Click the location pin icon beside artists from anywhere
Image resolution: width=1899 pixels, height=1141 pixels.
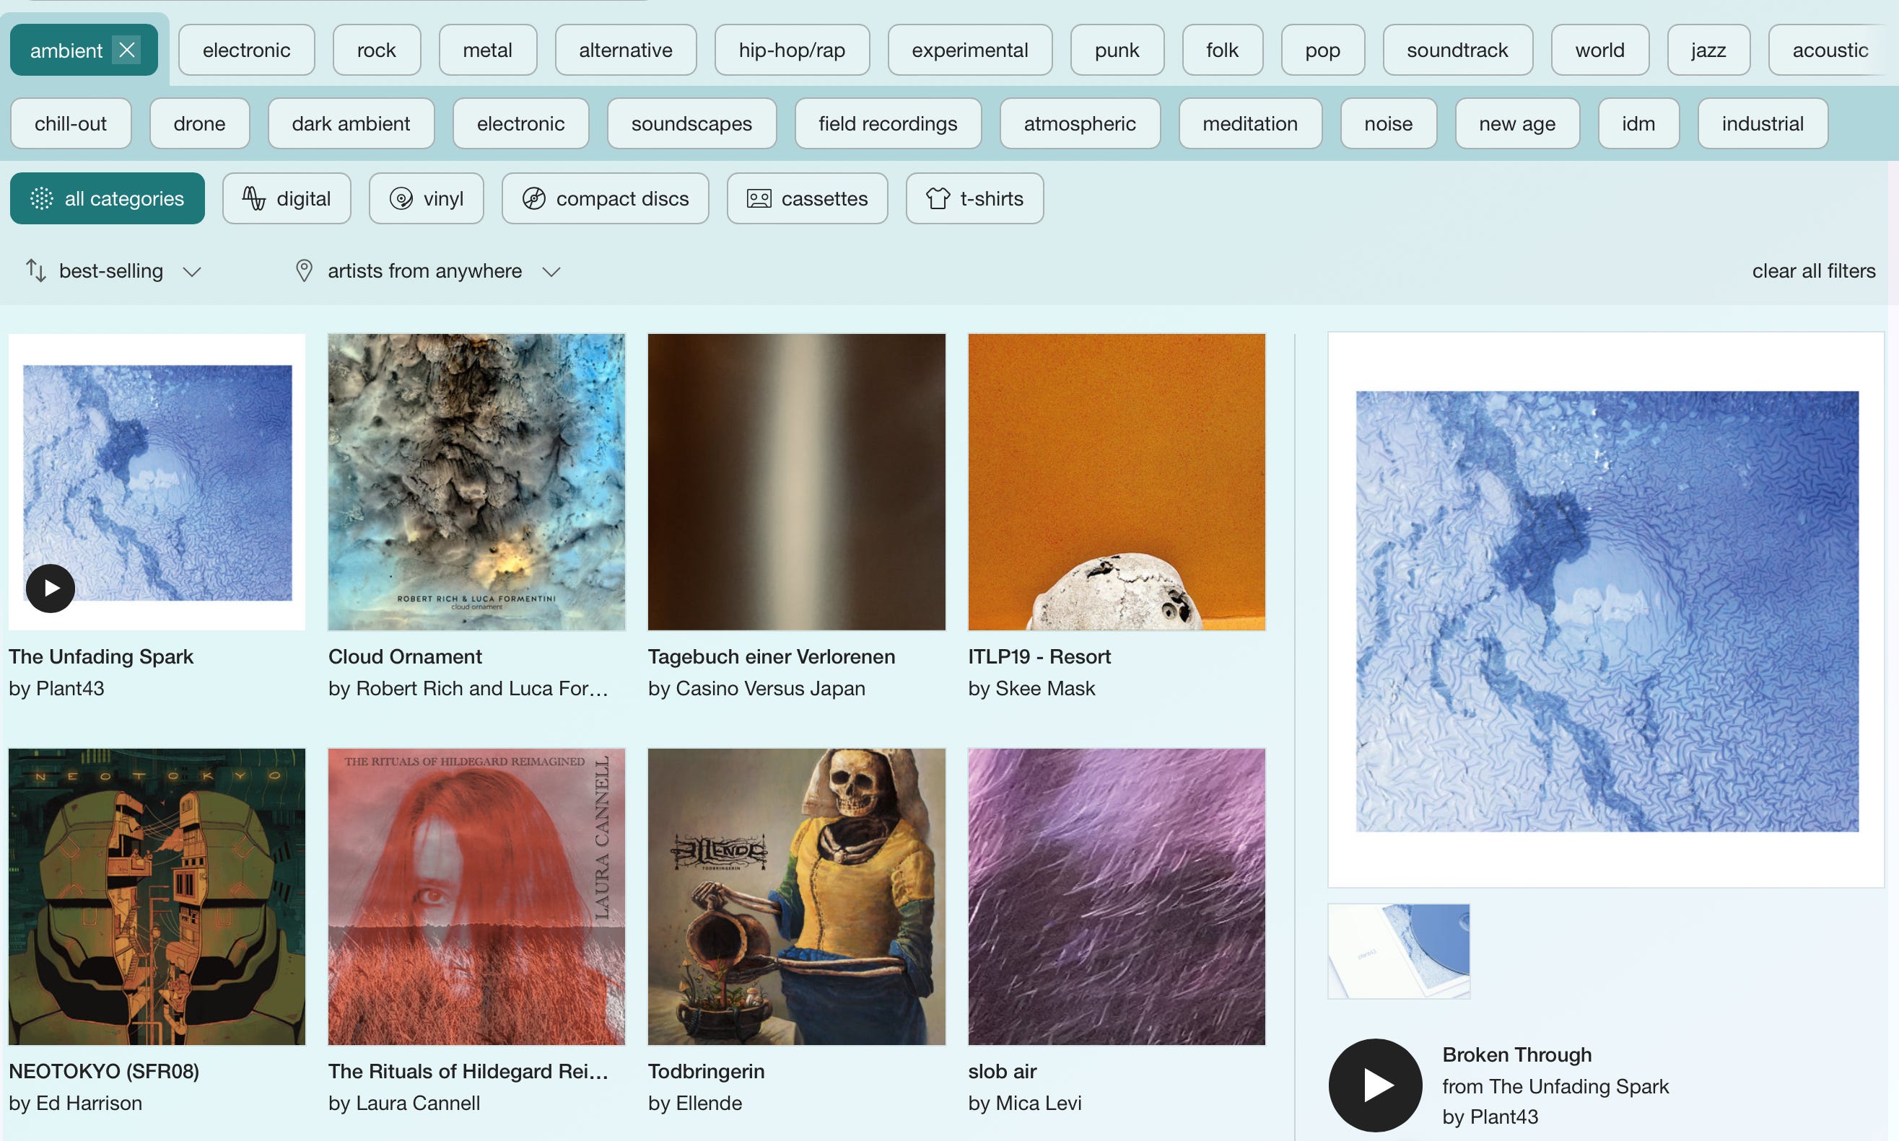[304, 270]
